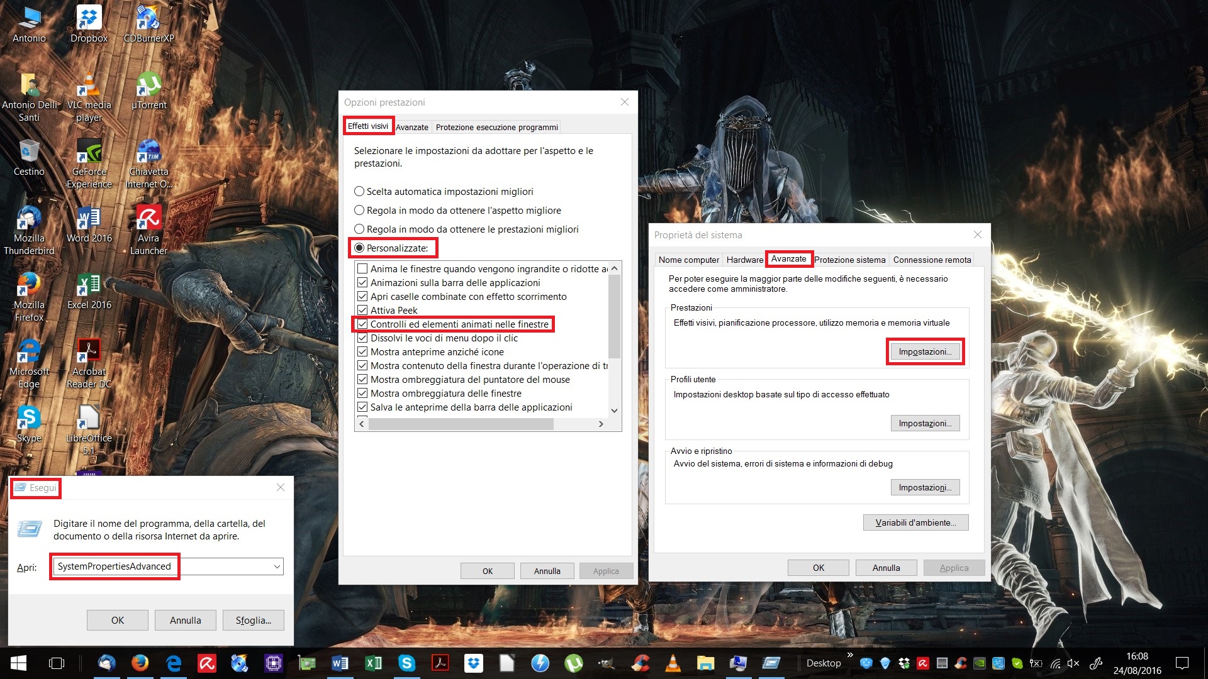Select the Mozilla Thunderbird desktop icon
1208x679 pixels.
pos(29,231)
